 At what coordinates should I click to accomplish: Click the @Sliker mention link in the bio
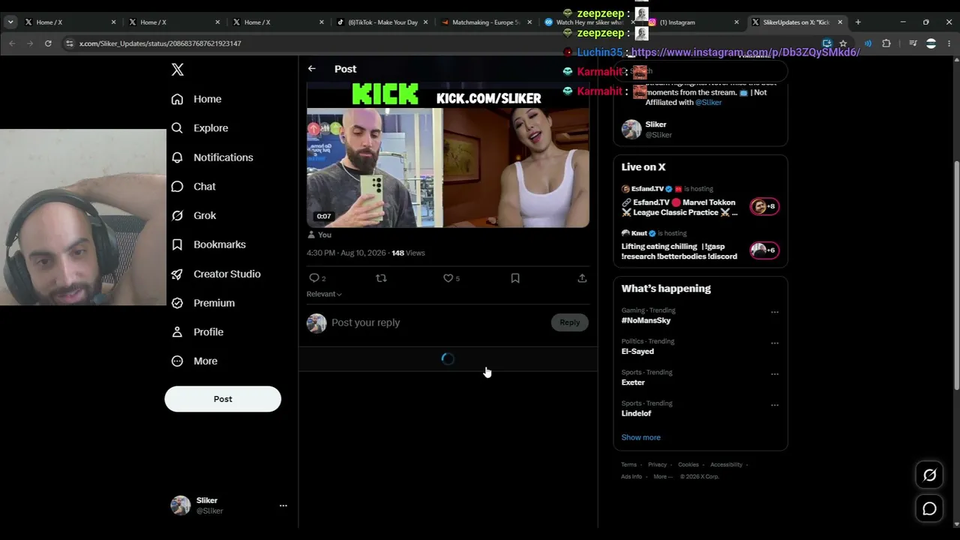point(708,103)
